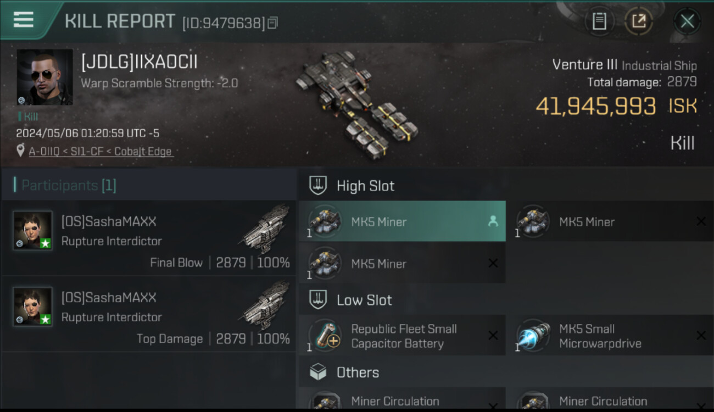This screenshot has height=412, width=714.
Task: Open the hamburger menu icon
Action: [x=24, y=20]
